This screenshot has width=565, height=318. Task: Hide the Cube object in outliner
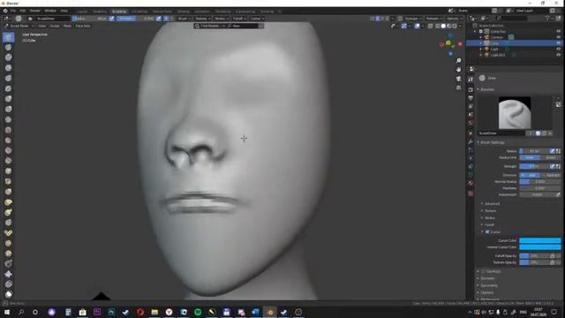(x=558, y=43)
